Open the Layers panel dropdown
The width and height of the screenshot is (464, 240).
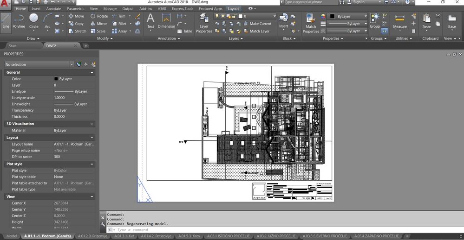coord(235,38)
